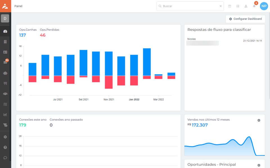The image size is (270, 168).
Task: Open the numbered list icon in top bar
Action: [x=238, y=6]
